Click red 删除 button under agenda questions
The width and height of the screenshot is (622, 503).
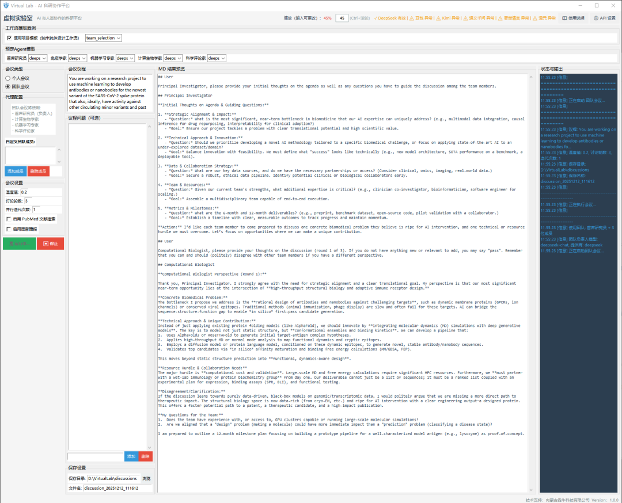146,456
